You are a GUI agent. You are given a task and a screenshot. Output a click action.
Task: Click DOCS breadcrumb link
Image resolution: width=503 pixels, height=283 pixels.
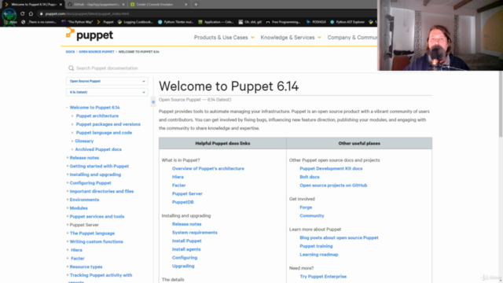[70, 52]
